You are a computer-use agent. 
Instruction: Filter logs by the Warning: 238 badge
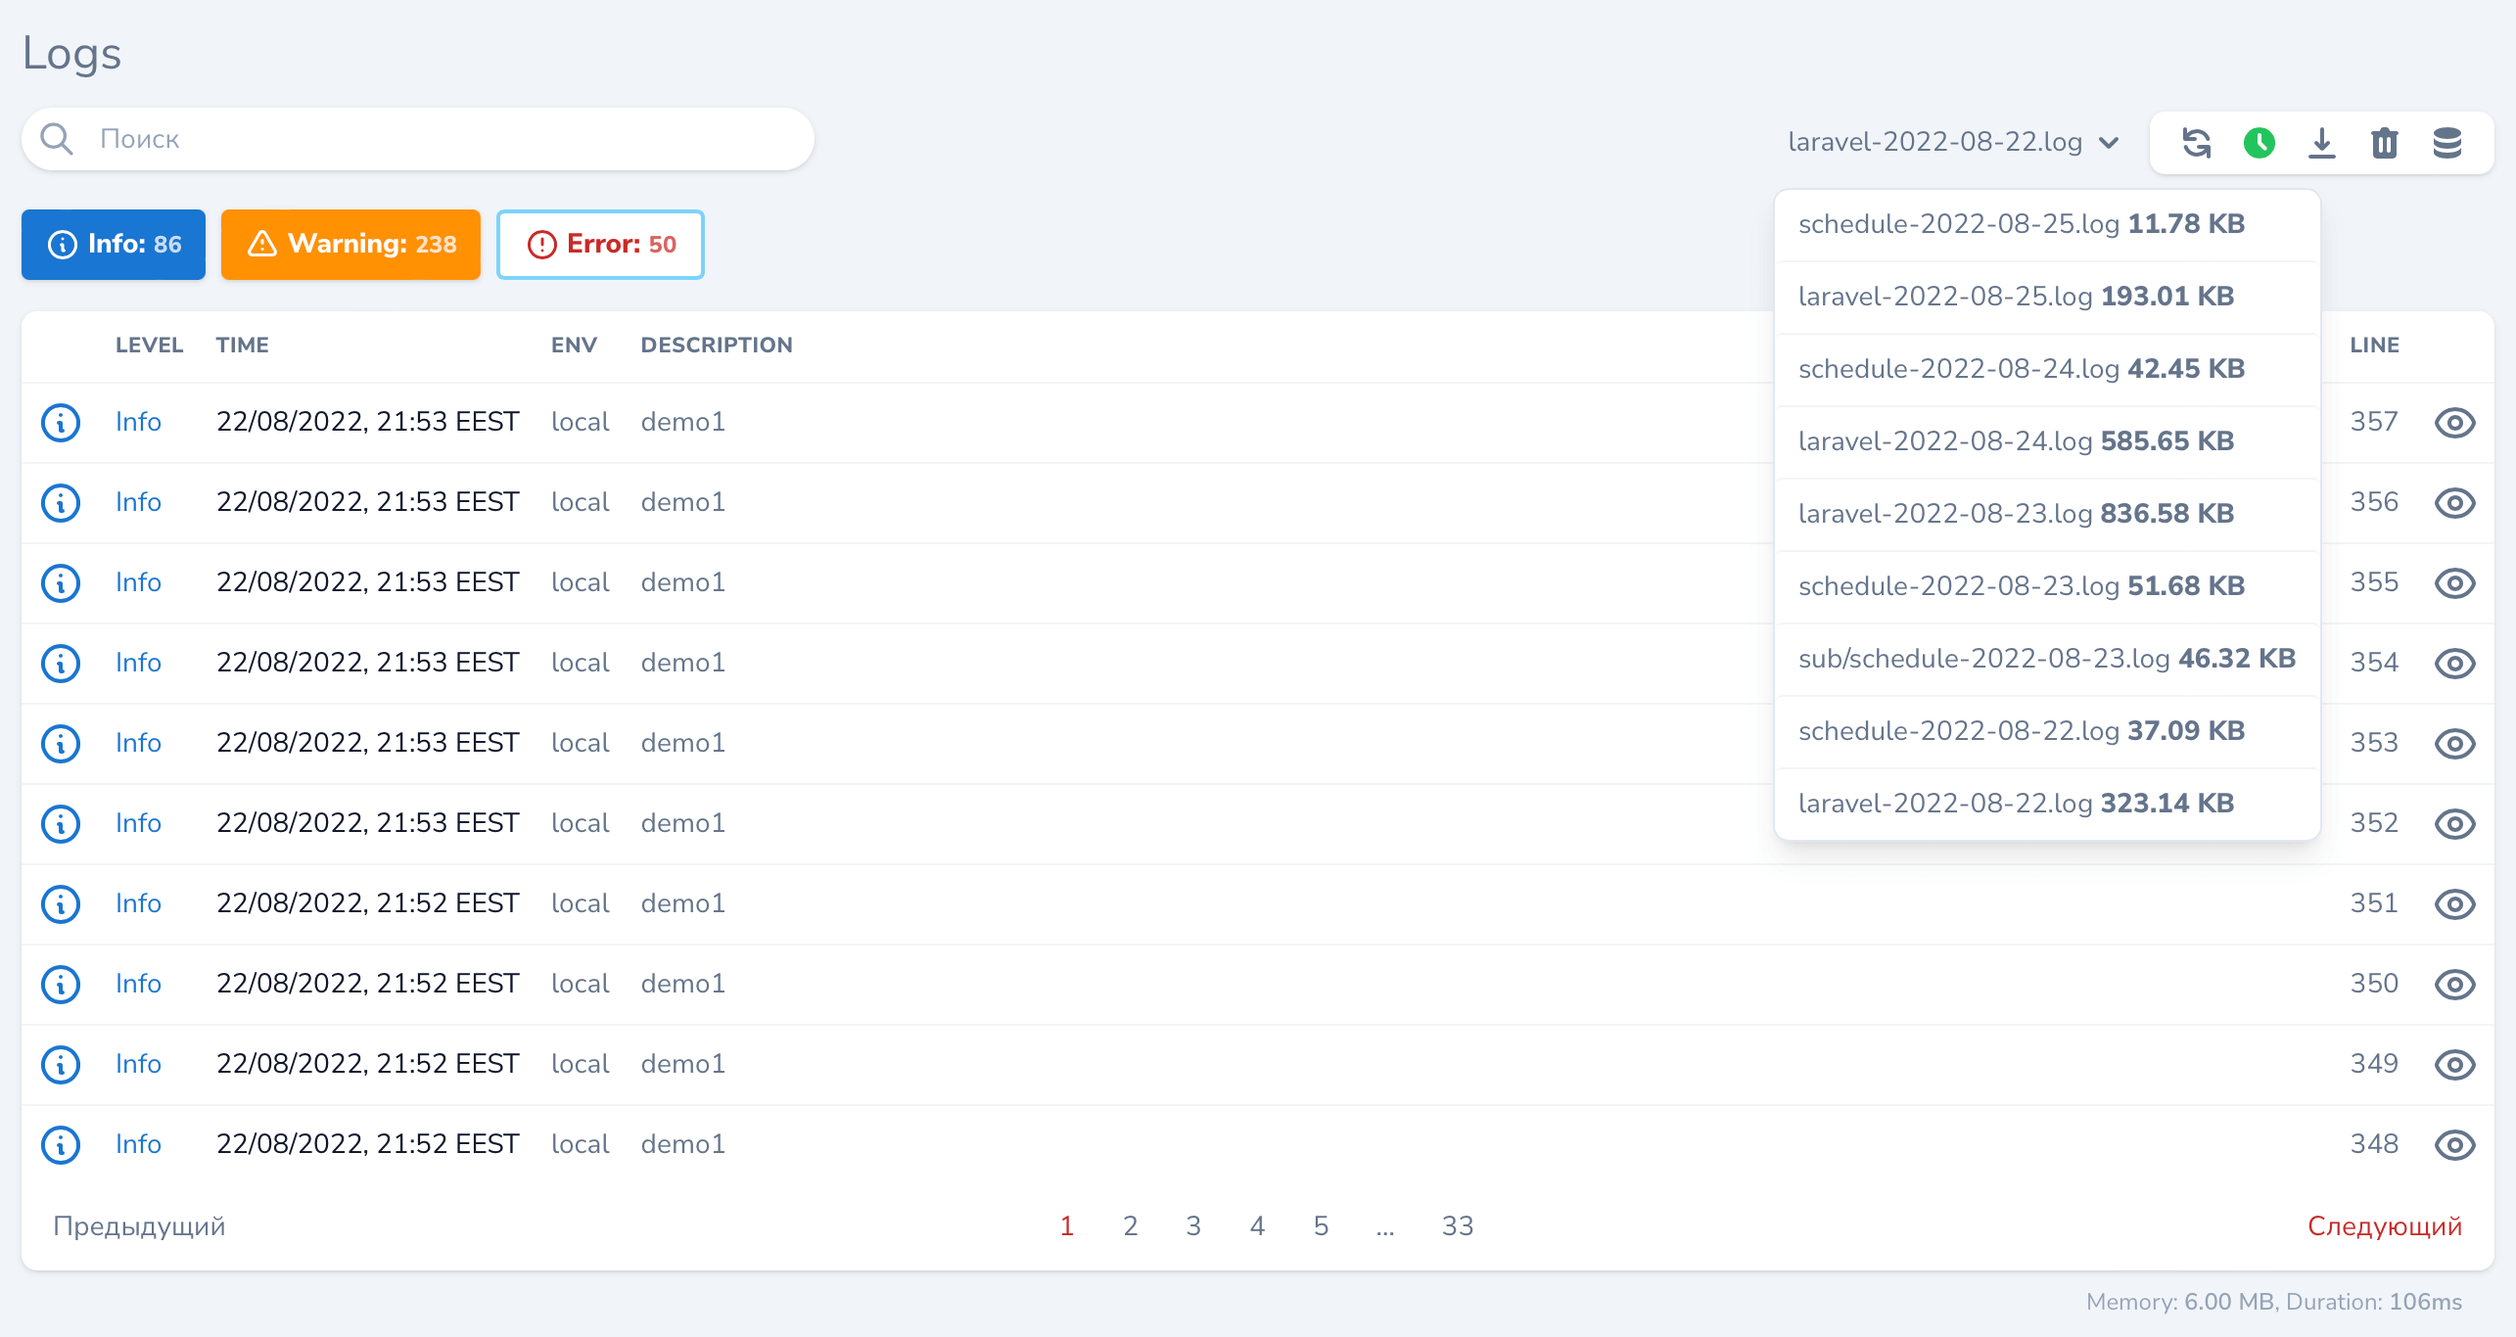pos(350,245)
